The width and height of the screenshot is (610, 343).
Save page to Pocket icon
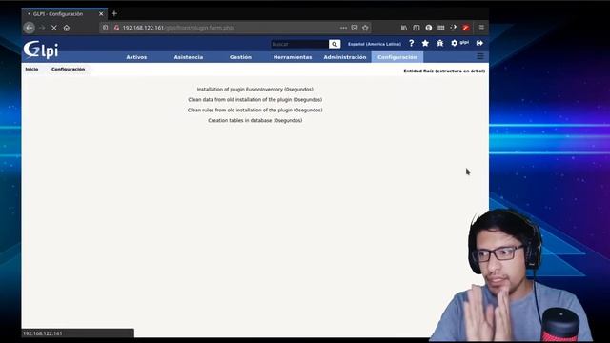click(354, 28)
